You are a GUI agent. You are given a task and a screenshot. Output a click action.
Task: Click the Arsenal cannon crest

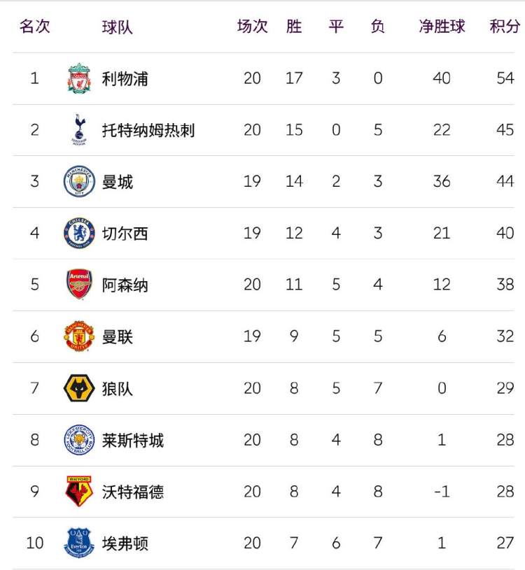79,284
